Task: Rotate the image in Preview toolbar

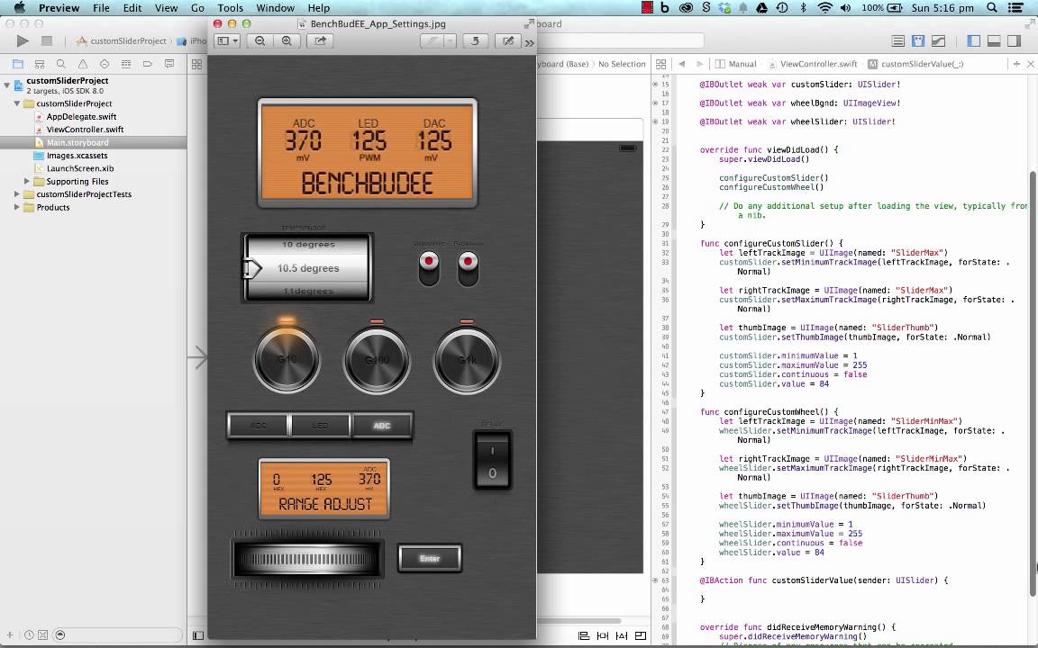Action: (475, 41)
